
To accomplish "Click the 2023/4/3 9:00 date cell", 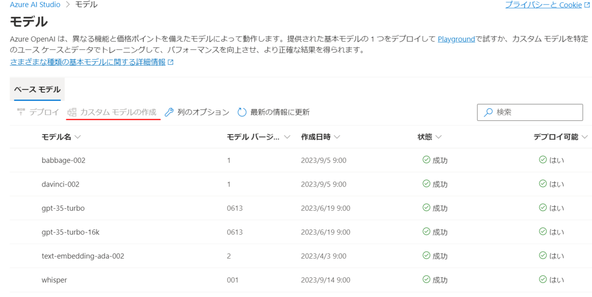I will pos(324,256).
